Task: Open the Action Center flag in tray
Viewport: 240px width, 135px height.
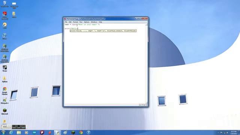Action: pos(221,132)
